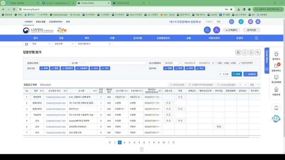Screen dimensions: 285x160
Task: Open the blue search circle icon
Action: (207, 30)
